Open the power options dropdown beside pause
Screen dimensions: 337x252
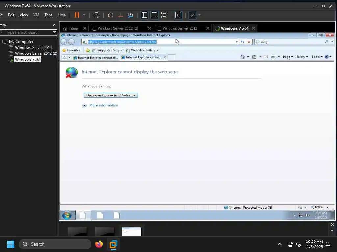pos(84,15)
